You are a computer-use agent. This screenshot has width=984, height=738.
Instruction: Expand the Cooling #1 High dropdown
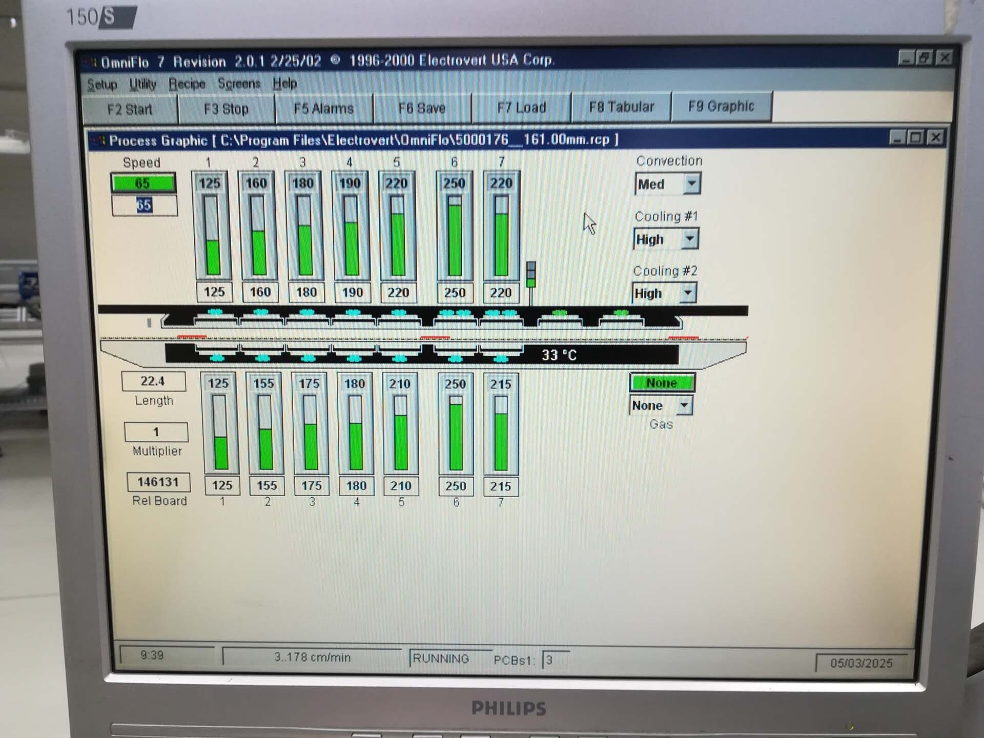pos(690,239)
